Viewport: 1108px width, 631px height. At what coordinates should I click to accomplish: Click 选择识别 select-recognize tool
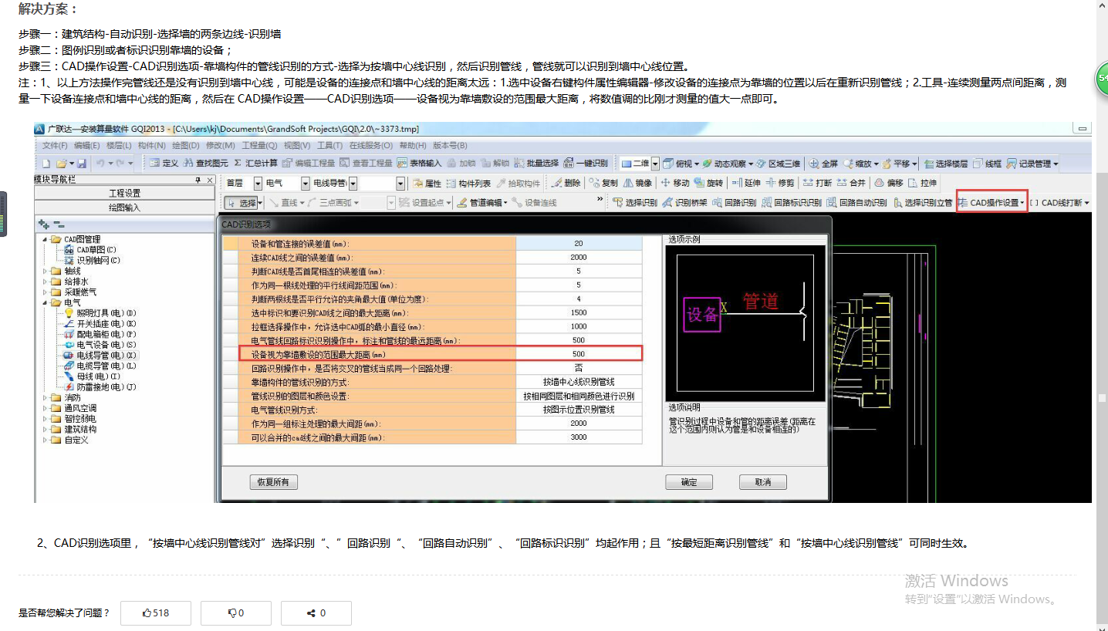[x=635, y=203]
